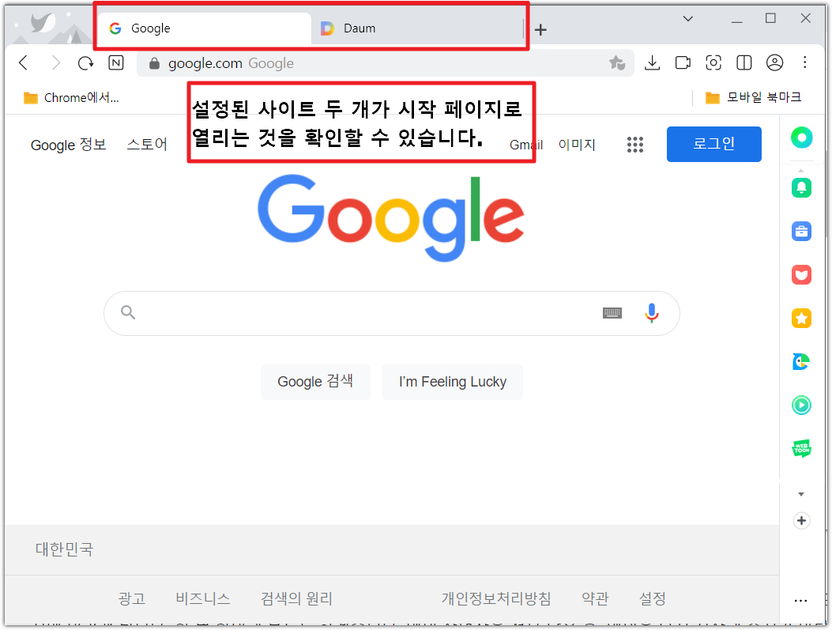
Task: Open the downloads icon
Action: [x=652, y=62]
